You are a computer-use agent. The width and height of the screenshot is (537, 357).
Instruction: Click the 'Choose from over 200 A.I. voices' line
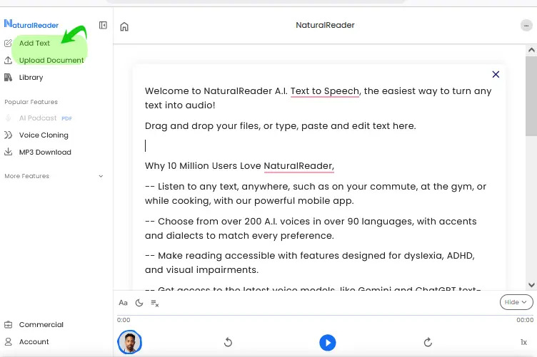(x=311, y=229)
